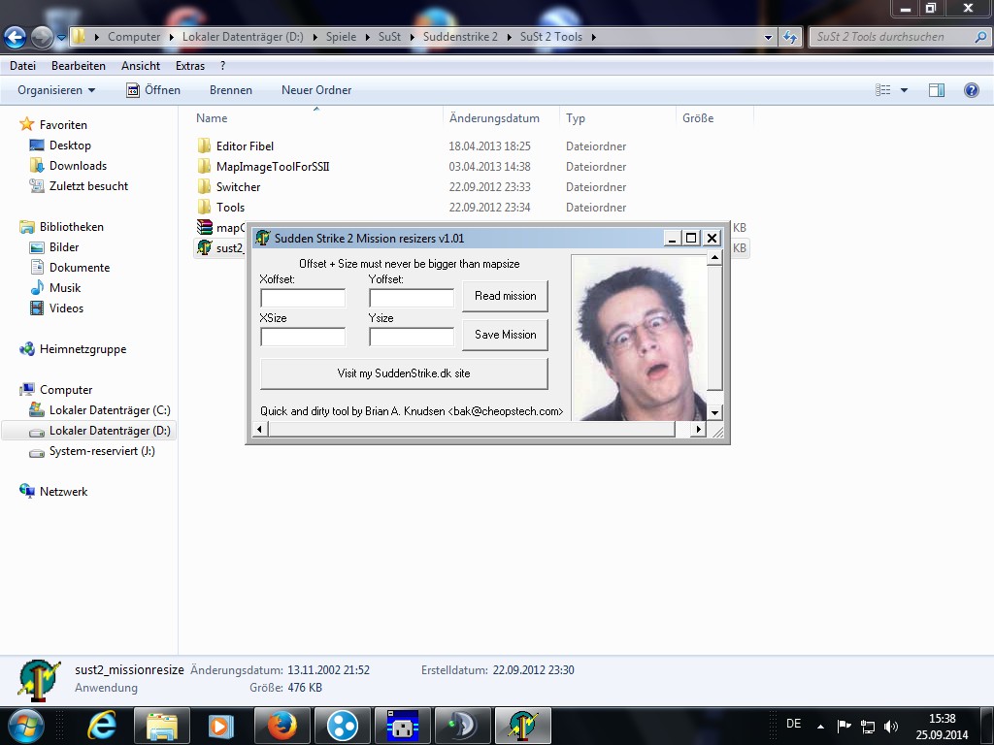The height and width of the screenshot is (745, 994).
Task: Sort by Größe column header
Action: point(698,117)
